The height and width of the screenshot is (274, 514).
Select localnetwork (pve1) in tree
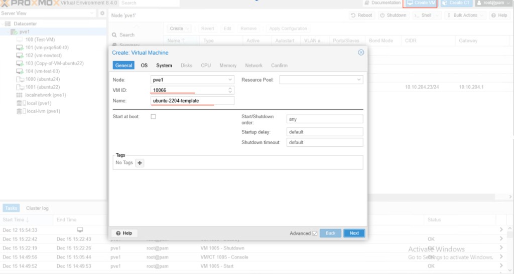46,95
